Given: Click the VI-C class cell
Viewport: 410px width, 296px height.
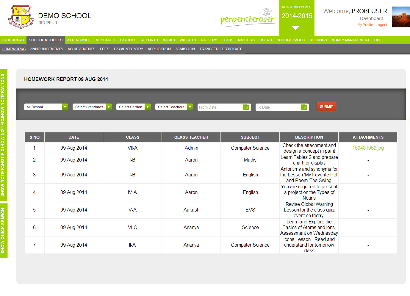Looking at the screenshot, I should pos(132,227).
